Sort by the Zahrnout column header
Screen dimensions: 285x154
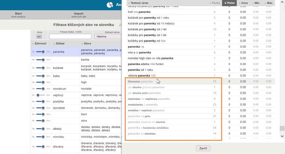click(x=39, y=43)
